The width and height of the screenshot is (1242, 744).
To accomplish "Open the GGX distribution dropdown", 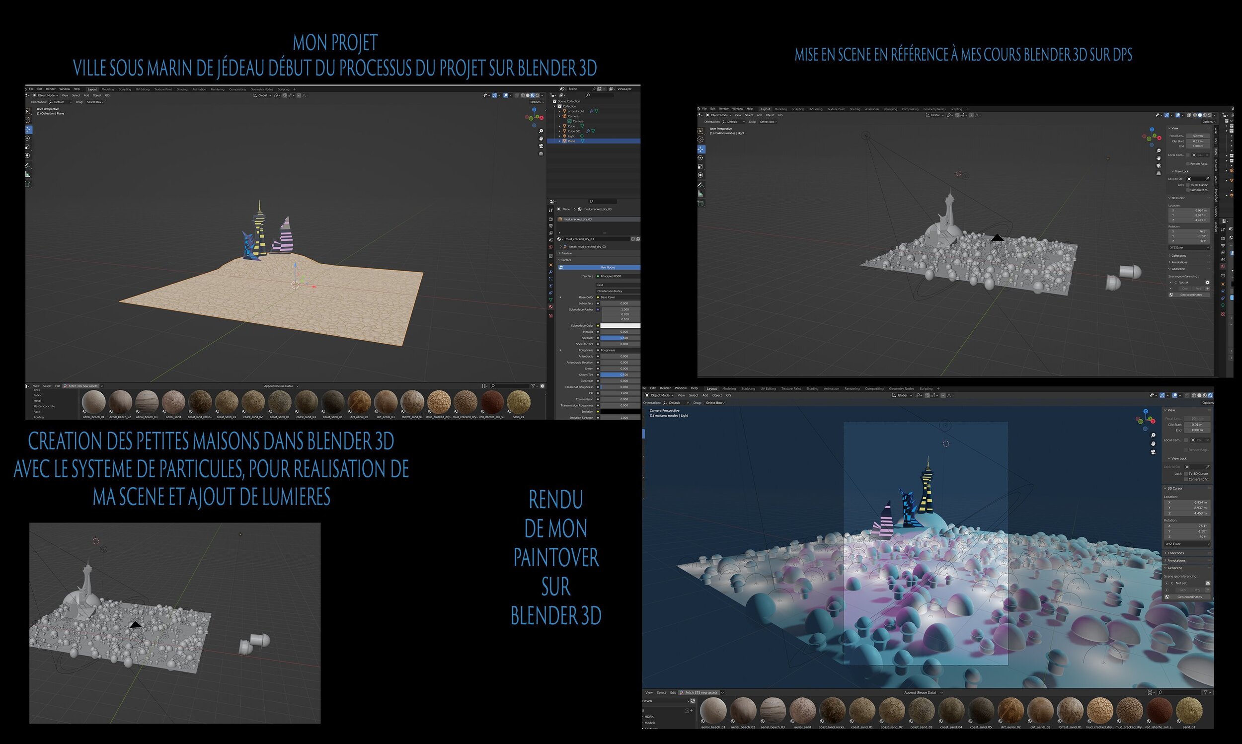I will click(618, 285).
